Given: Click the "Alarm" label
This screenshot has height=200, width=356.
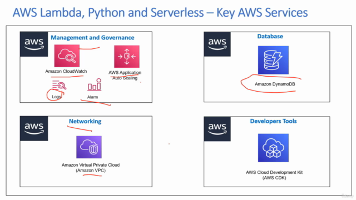Looking at the screenshot, I should 93,97.
